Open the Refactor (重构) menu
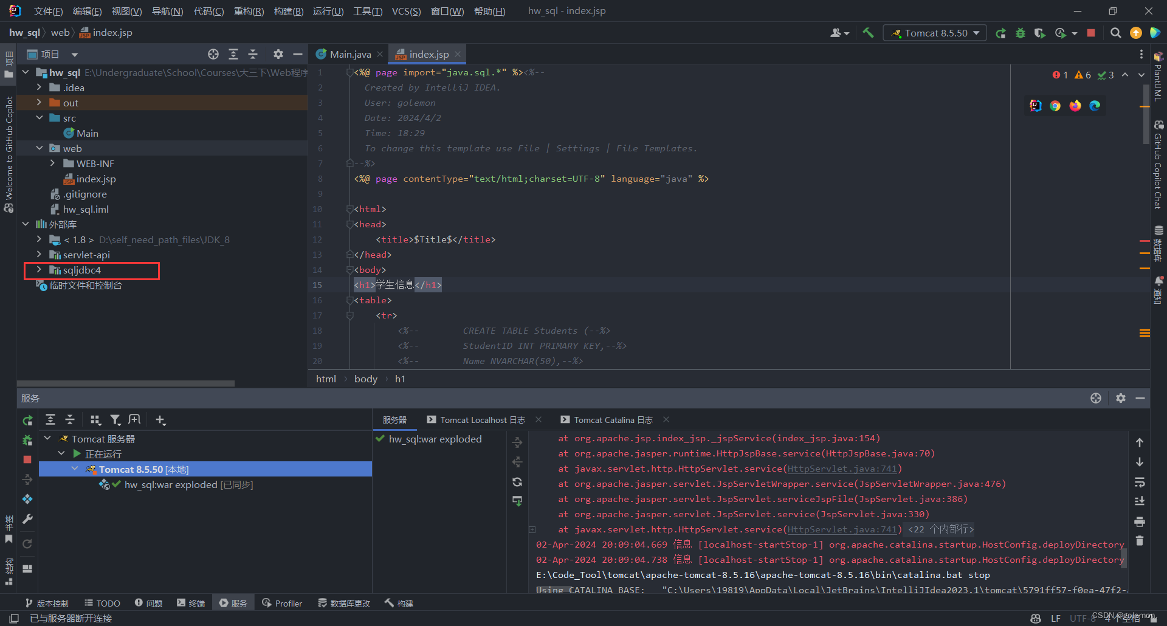The height and width of the screenshot is (626, 1167). pyautogui.click(x=249, y=11)
